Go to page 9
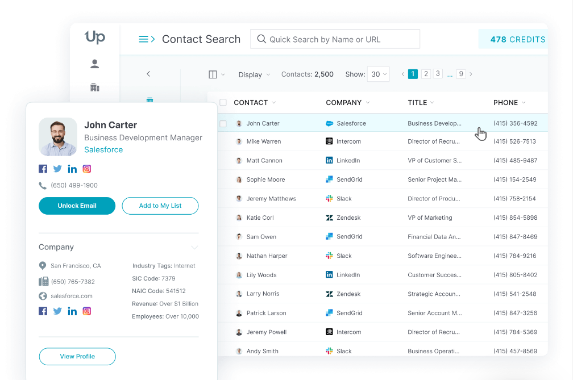 (461, 74)
